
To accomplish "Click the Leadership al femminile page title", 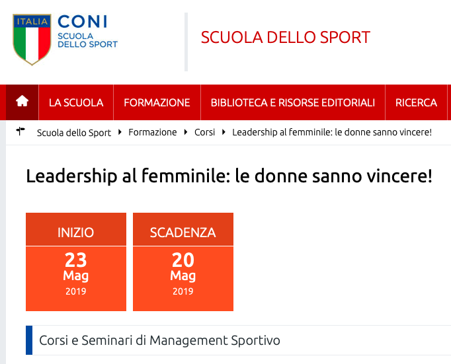I will pyautogui.click(x=229, y=176).
